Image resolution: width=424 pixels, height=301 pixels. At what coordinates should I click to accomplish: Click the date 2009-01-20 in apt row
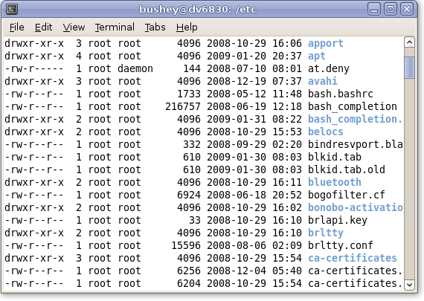click(237, 56)
